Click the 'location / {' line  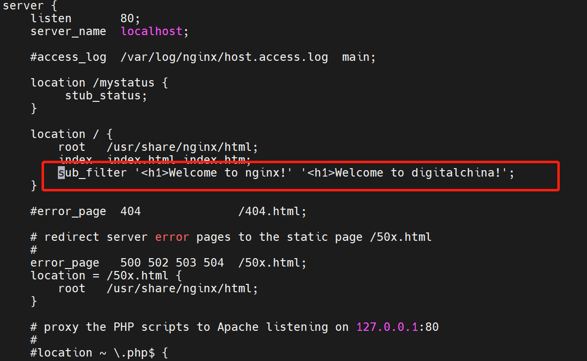71,134
